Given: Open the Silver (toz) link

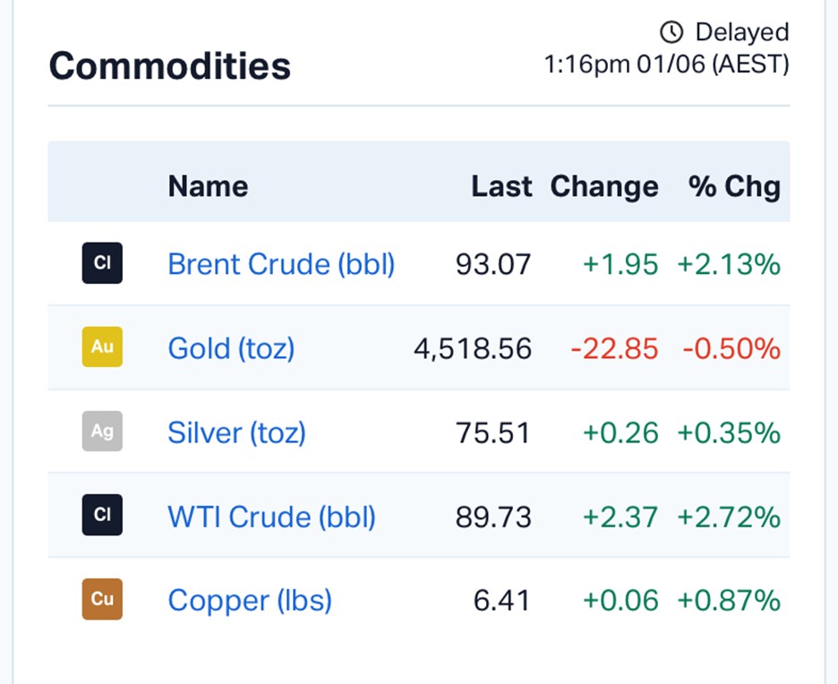Looking at the screenshot, I should click(236, 432).
